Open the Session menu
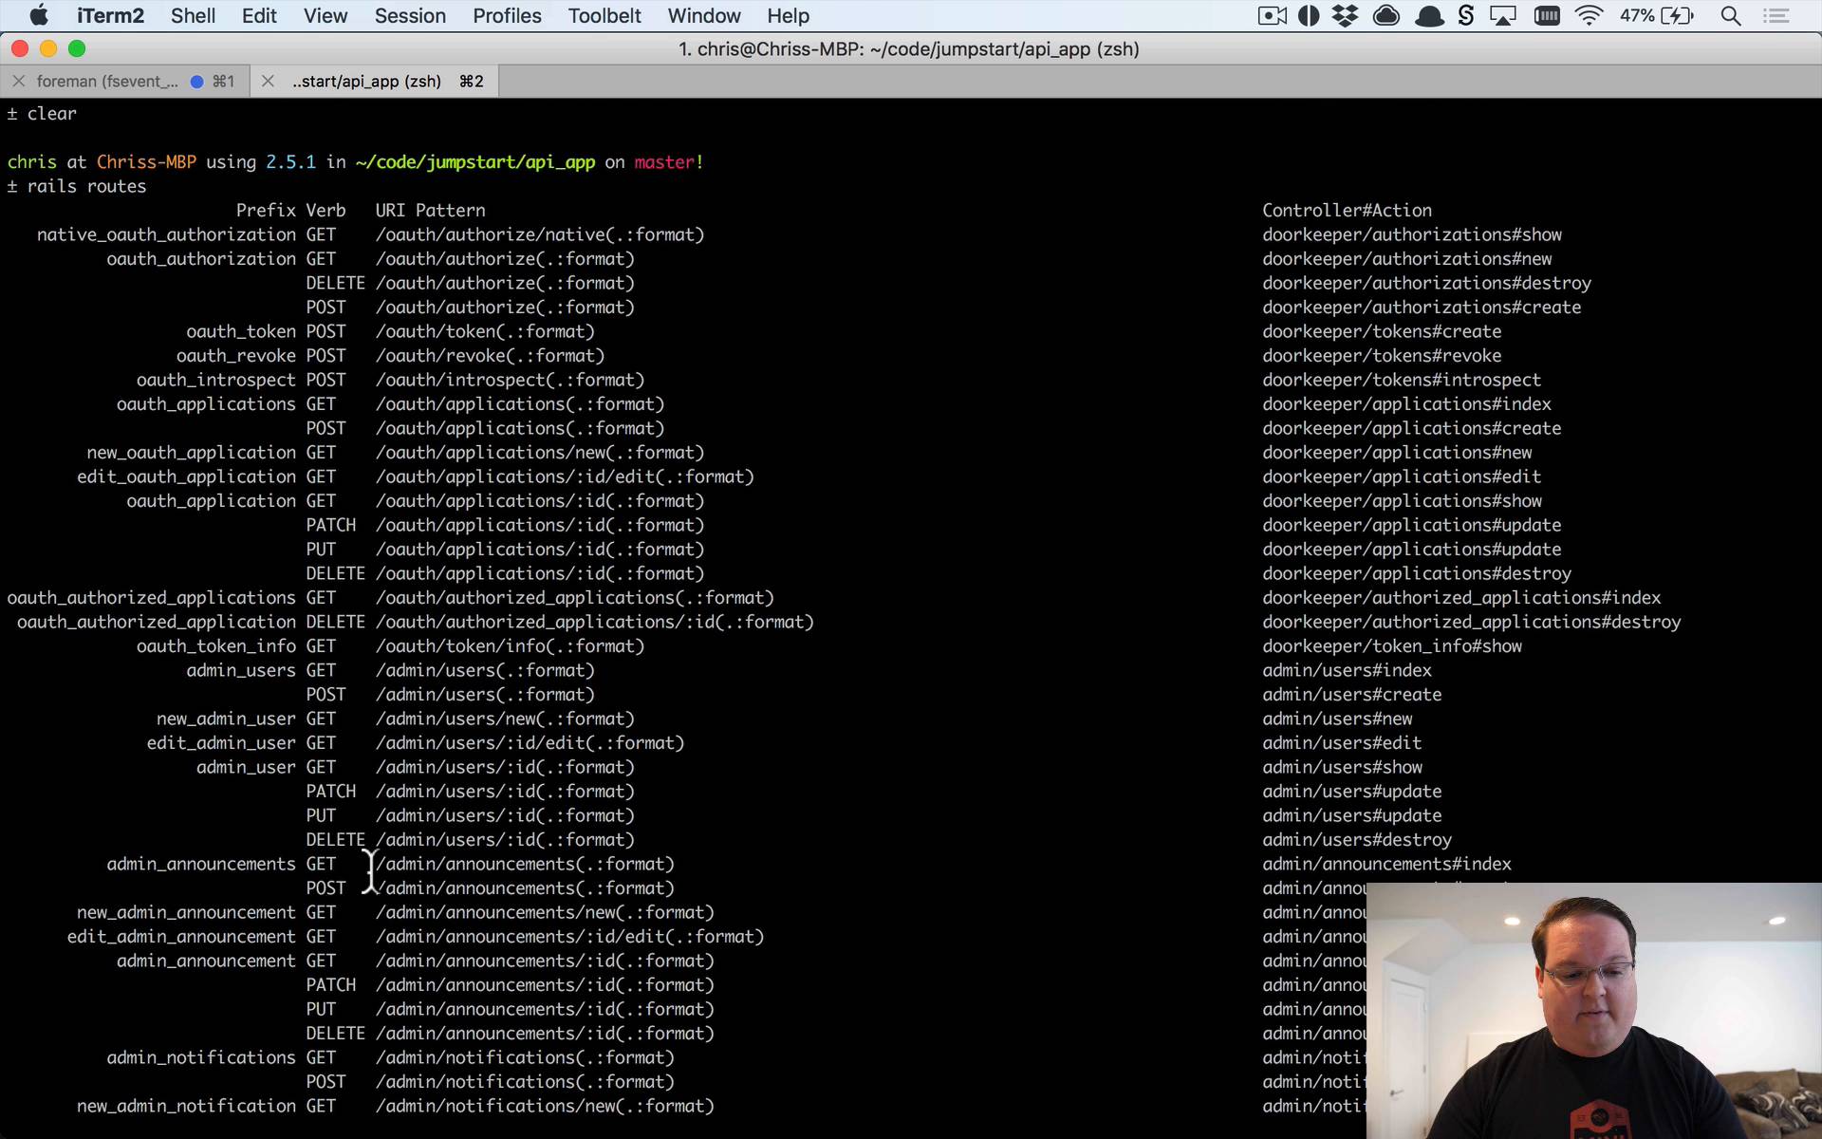This screenshot has height=1139, width=1822. click(410, 16)
